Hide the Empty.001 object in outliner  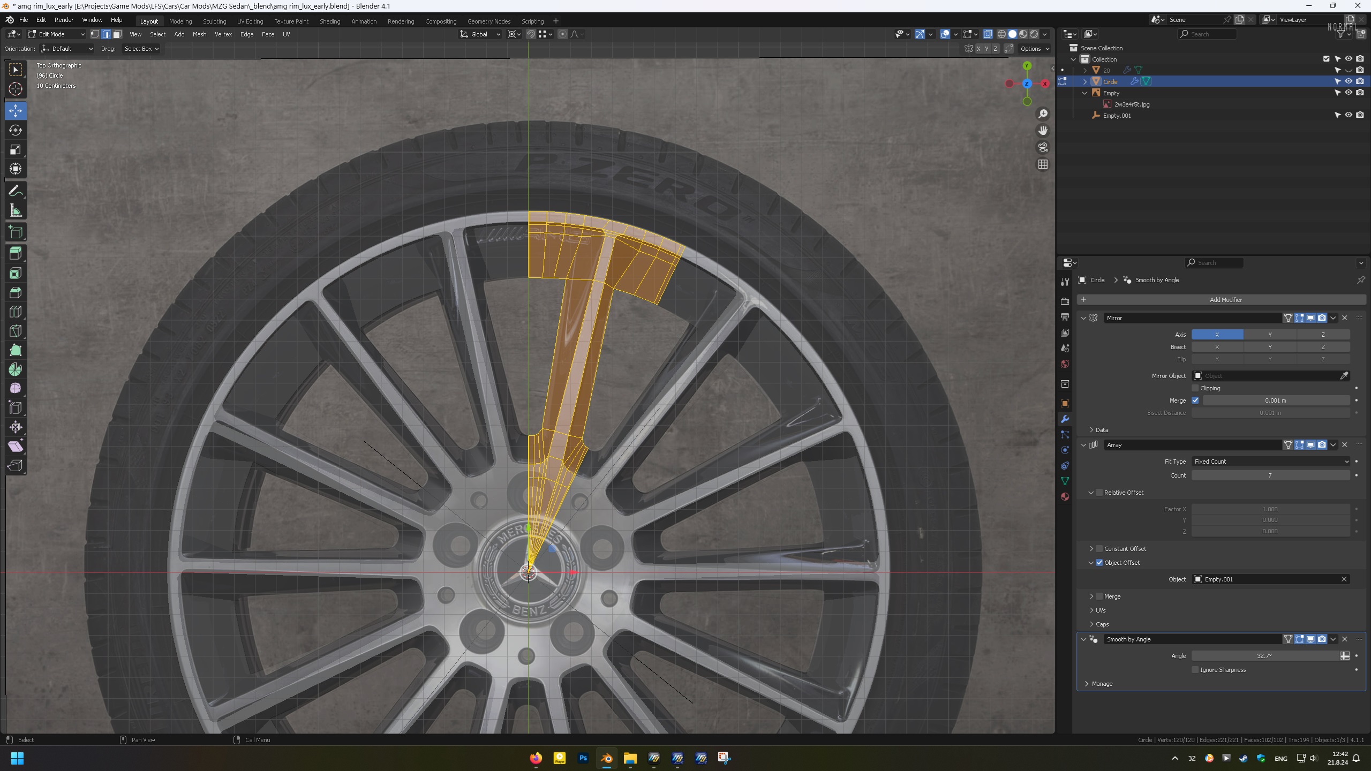tap(1349, 115)
